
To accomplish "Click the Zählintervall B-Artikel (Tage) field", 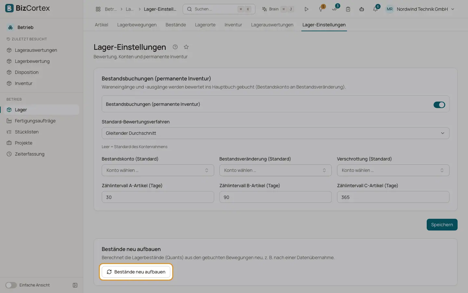I will [x=276, y=197].
